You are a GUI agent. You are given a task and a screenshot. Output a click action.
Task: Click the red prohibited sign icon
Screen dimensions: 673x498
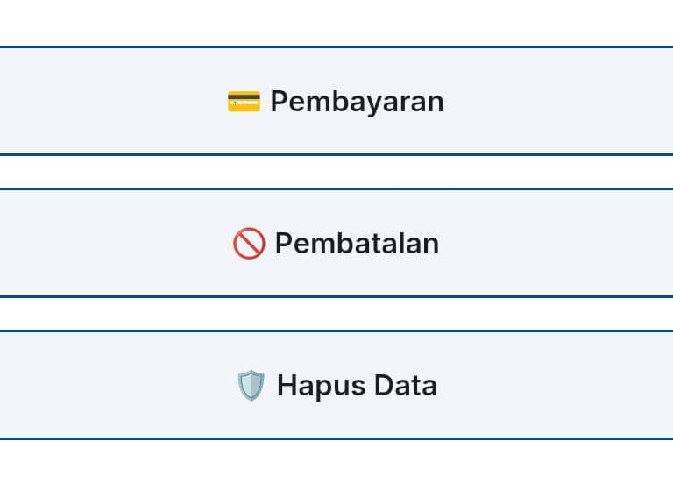[x=249, y=244]
